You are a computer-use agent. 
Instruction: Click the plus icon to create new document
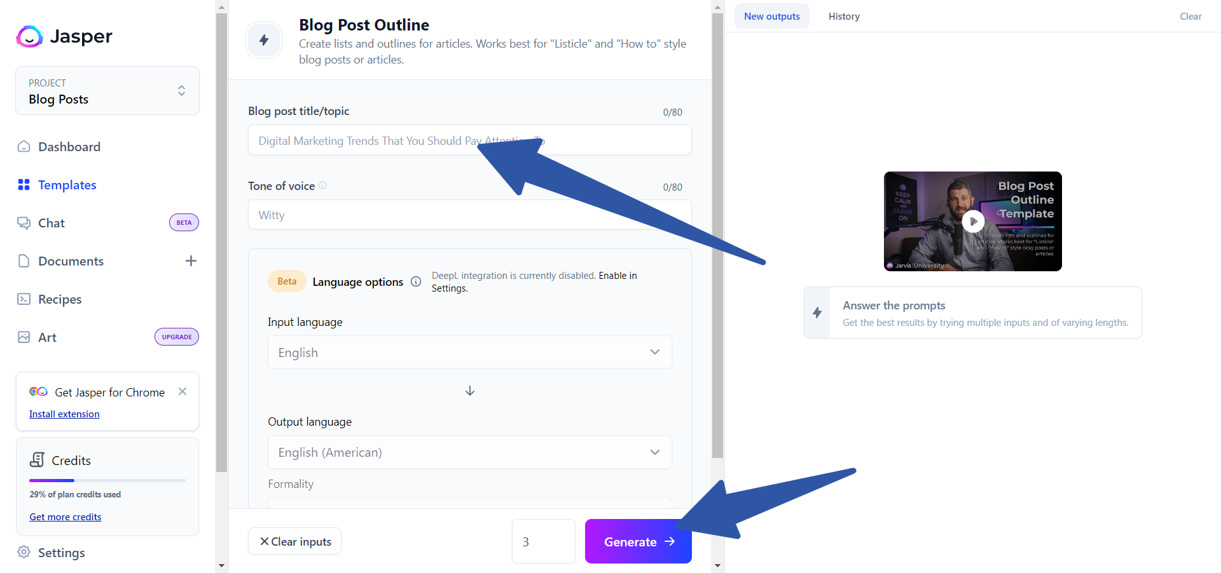point(191,260)
